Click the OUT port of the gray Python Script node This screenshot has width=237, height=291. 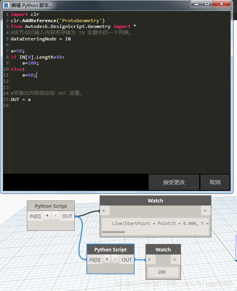coord(67,216)
